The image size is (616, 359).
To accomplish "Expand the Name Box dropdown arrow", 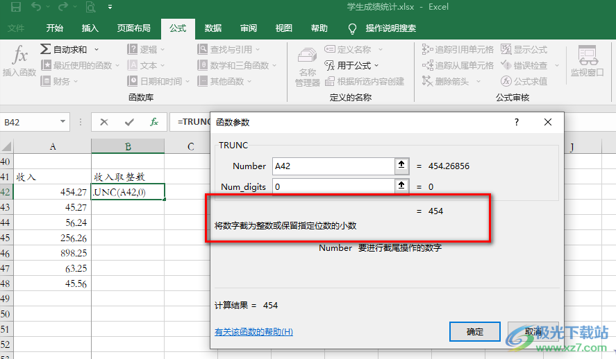I will pos(63,121).
